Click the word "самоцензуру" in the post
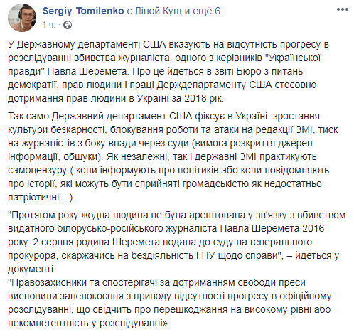 (38, 171)
